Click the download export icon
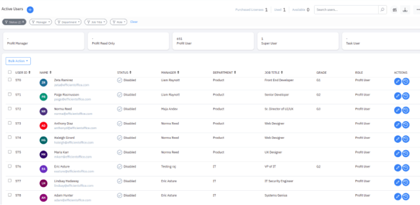This screenshot has height=205, width=420. pyautogui.click(x=405, y=10)
